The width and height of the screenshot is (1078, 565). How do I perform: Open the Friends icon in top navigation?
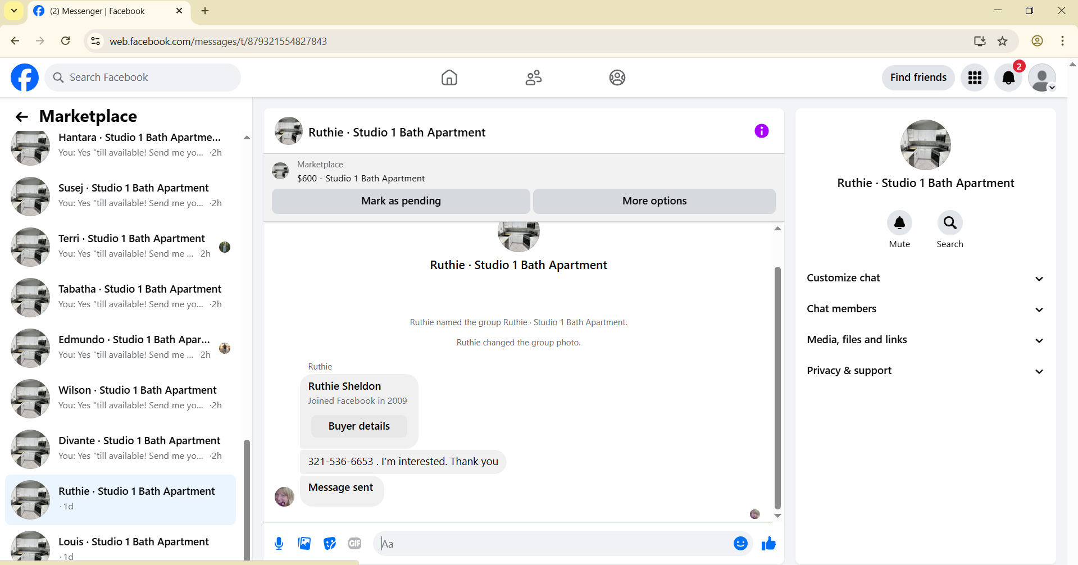(534, 78)
